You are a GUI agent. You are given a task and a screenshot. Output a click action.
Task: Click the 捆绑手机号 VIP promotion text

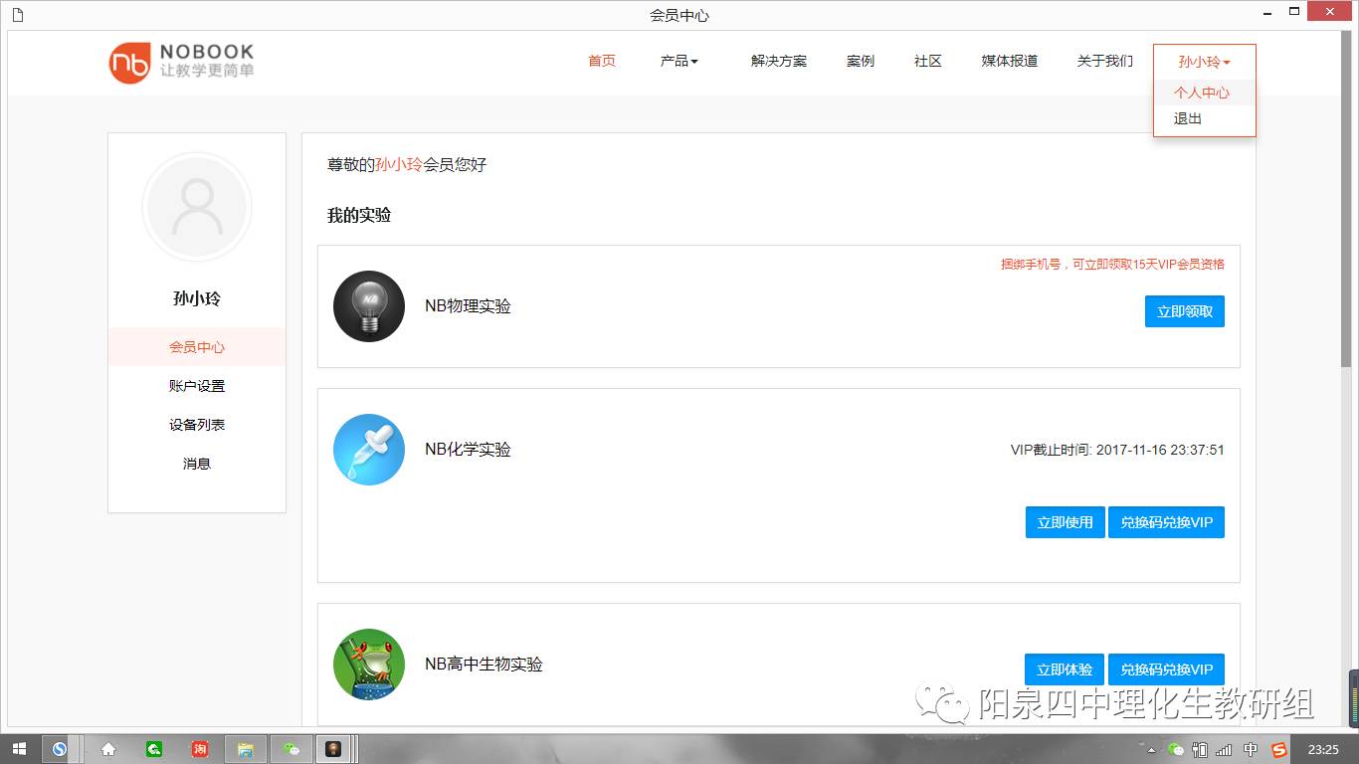(x=1112, y=265)
